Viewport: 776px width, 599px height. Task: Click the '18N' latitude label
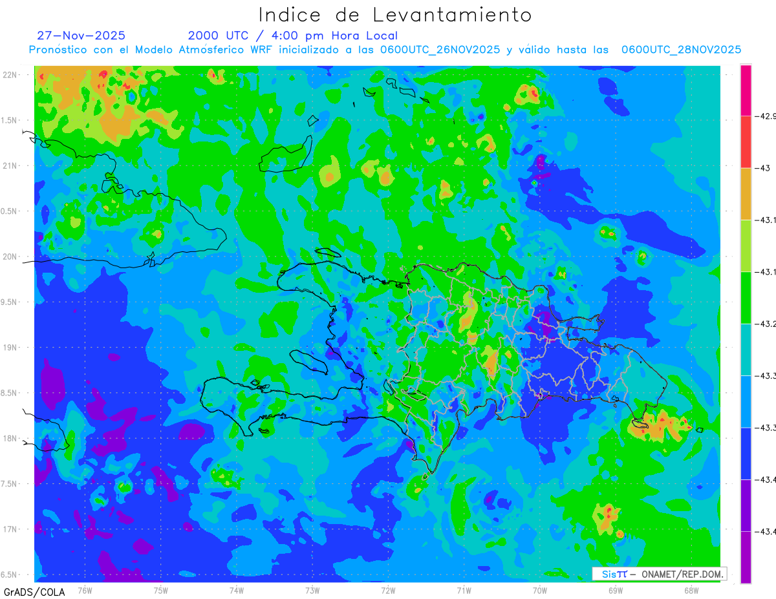(x=11, y=438)
